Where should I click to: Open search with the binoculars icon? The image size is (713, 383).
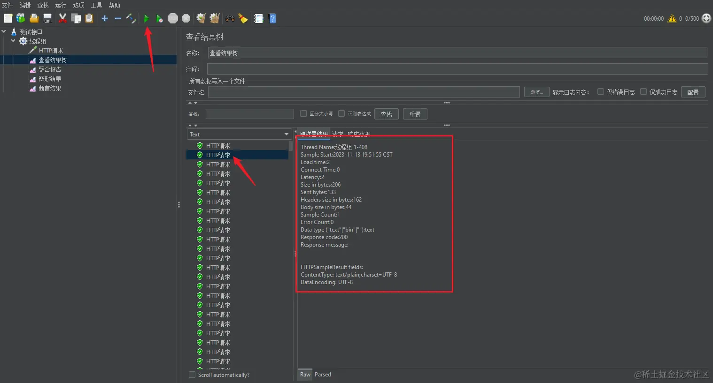click(x=230, y=18)
